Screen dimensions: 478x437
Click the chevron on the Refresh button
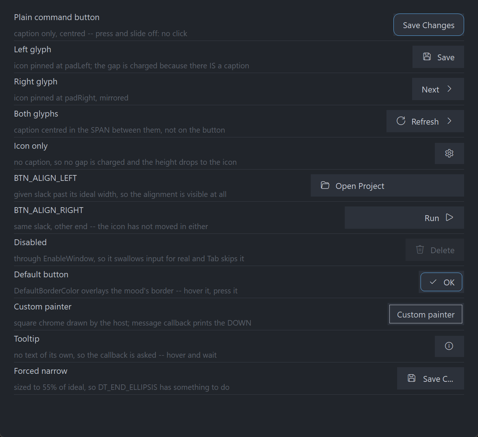[449, 121]
